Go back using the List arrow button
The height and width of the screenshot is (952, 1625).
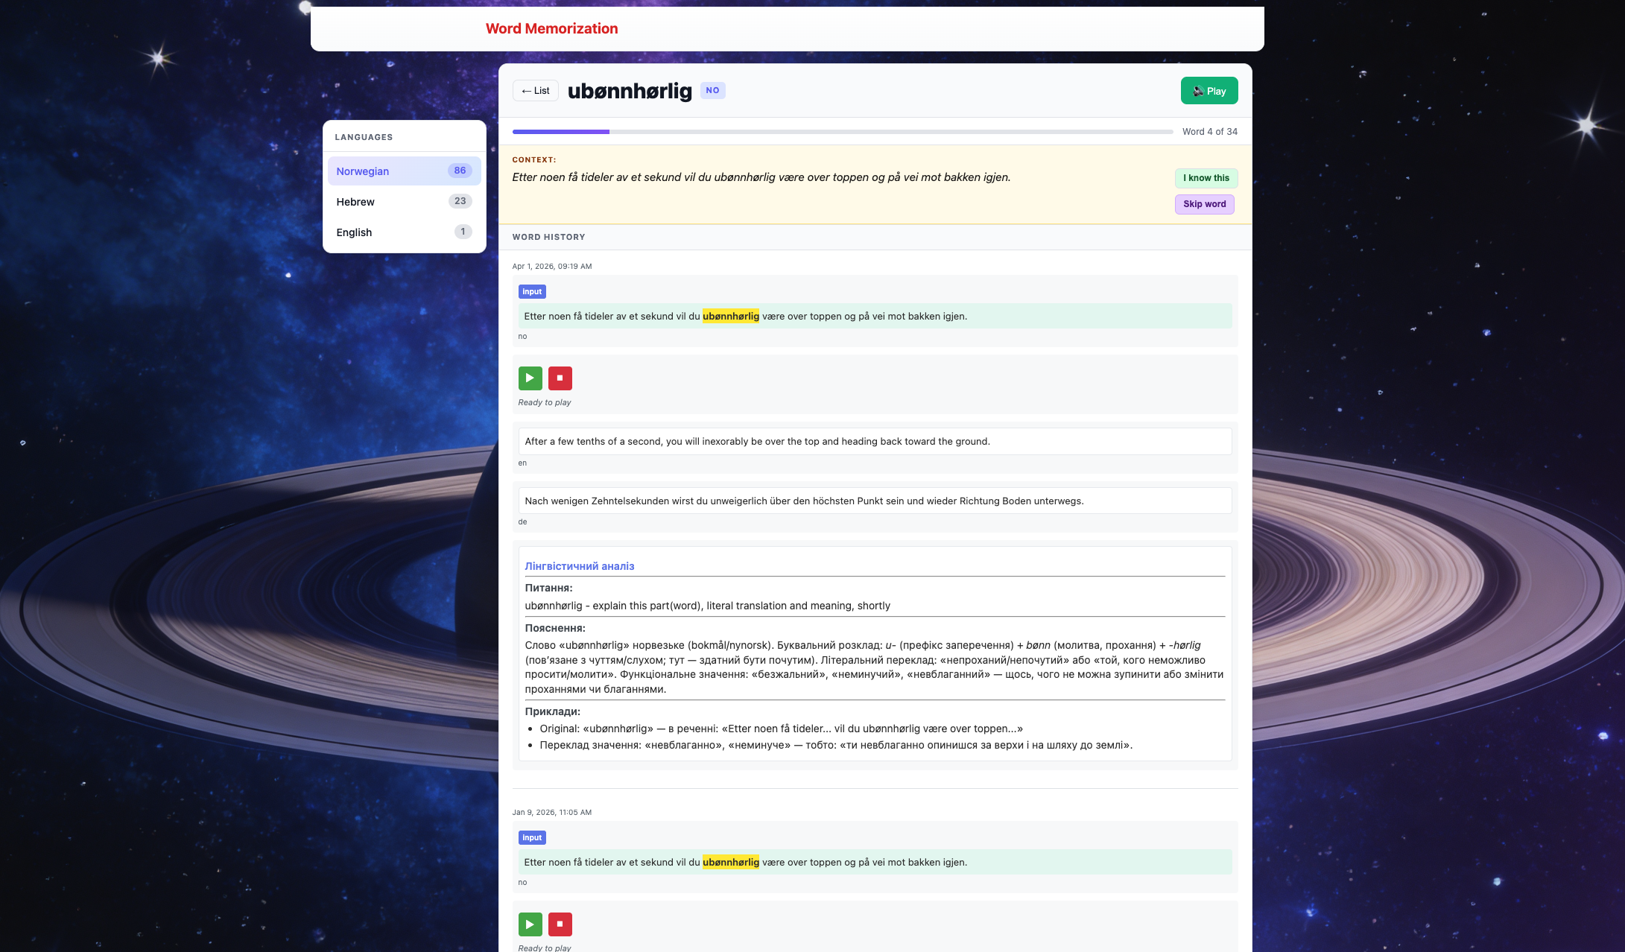536,91
